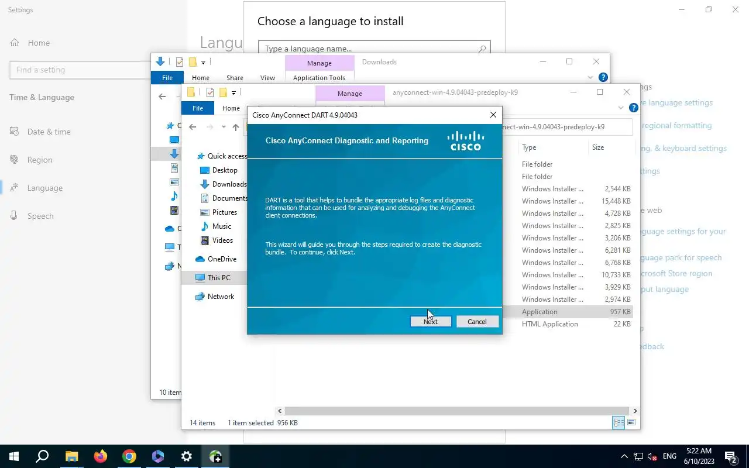Open the View tab in the Downloads window
This screenshot has height=468, width=749.
[267, 78]
